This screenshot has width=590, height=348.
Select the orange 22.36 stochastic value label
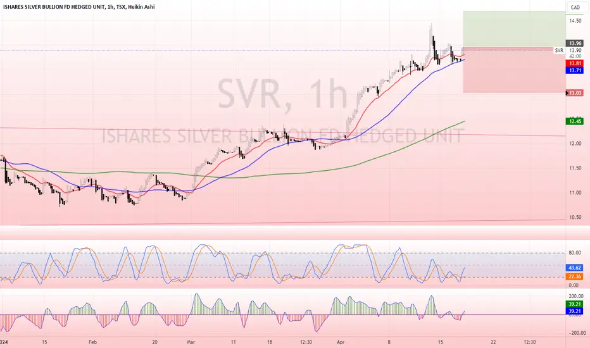tap(575, 277)
